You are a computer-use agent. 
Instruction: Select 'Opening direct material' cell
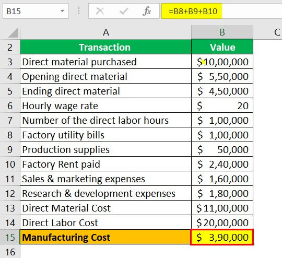click(x=105, y=76)
